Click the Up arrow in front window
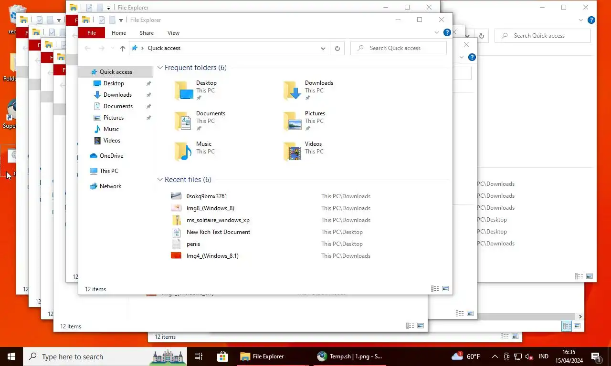The width and height of the screenshot is (611, 366). coord(123,48)
